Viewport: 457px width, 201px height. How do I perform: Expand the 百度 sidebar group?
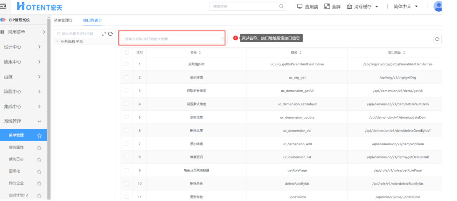click(39, 77)
